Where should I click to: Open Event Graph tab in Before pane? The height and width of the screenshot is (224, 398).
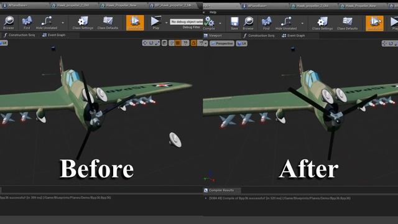click(54, 35)
